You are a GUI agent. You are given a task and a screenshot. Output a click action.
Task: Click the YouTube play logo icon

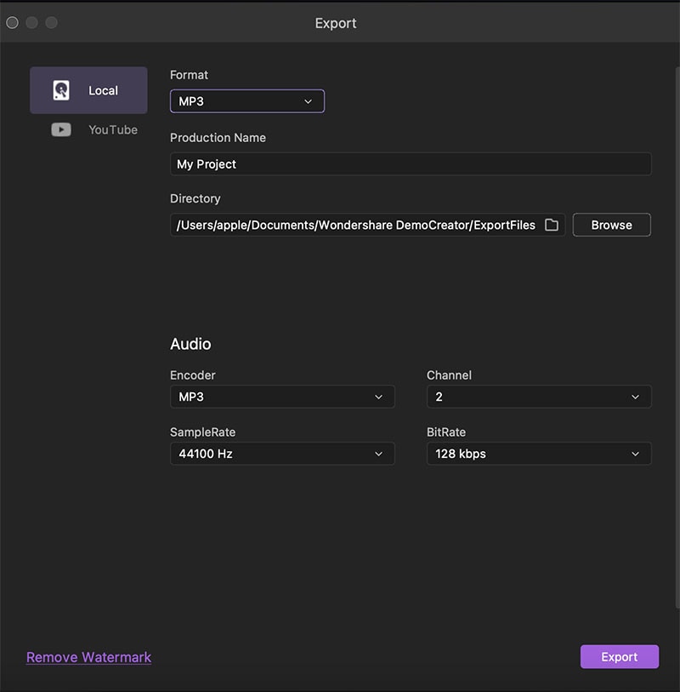61,130
